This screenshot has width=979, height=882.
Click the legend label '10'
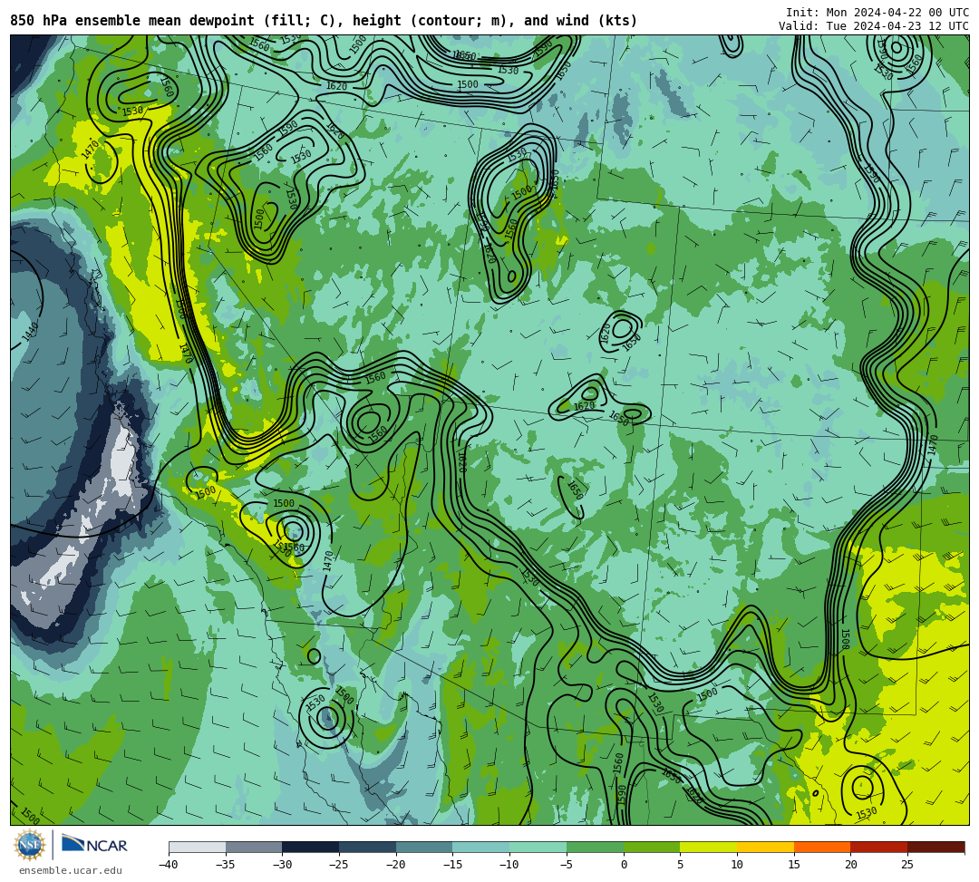(737, 865)
